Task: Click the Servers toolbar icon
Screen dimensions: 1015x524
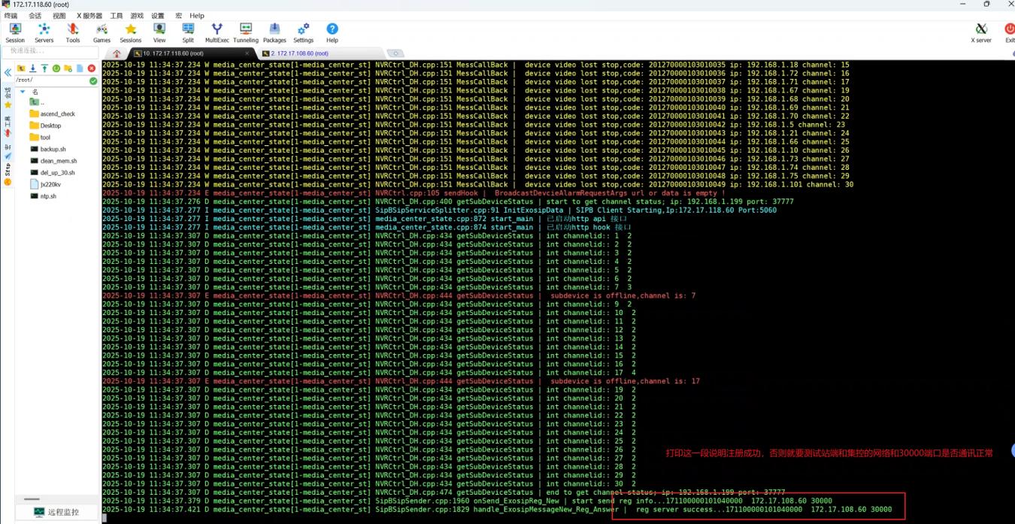Action: 44,32
